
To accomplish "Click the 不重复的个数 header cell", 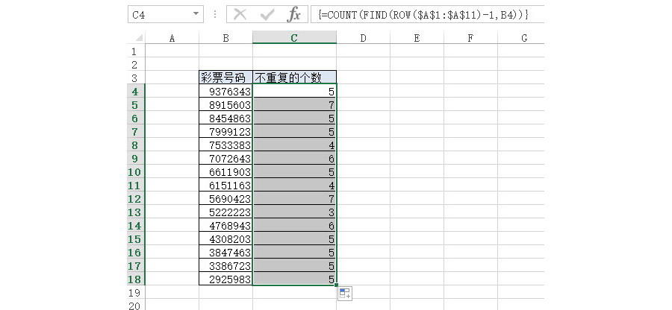I will [294, 77].
